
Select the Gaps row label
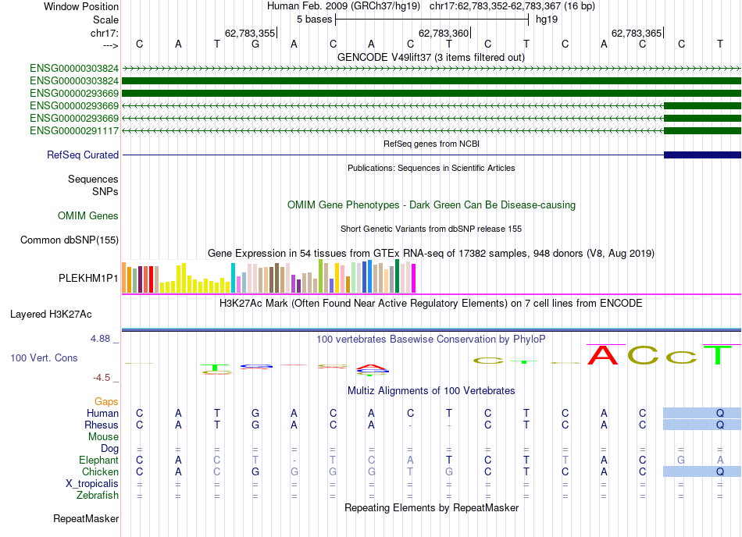[106, 402]
